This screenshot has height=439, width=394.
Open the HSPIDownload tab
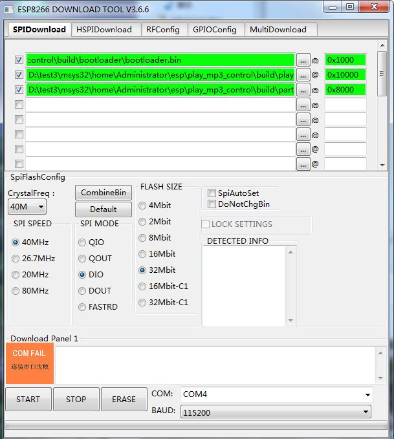pos(106,29)
